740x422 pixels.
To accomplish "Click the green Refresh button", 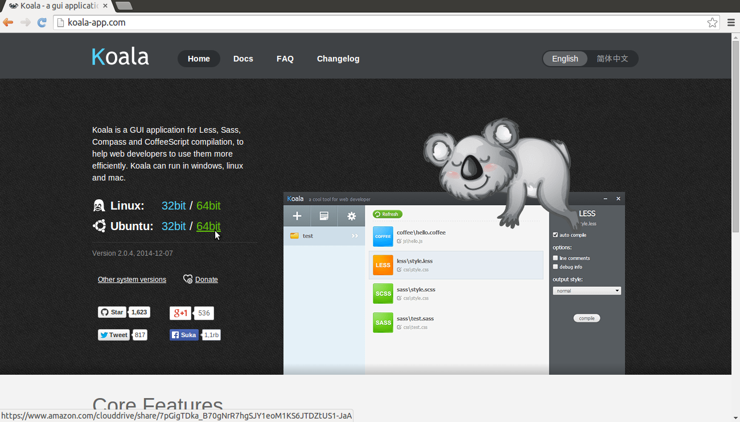I will click(387, 214).
